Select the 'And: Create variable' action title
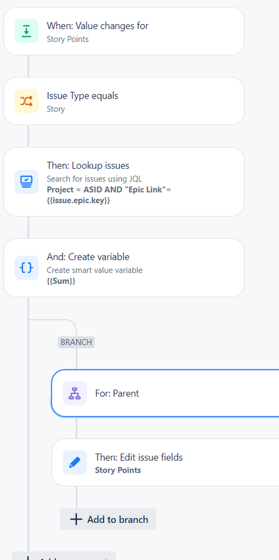 tap(88, 257)
